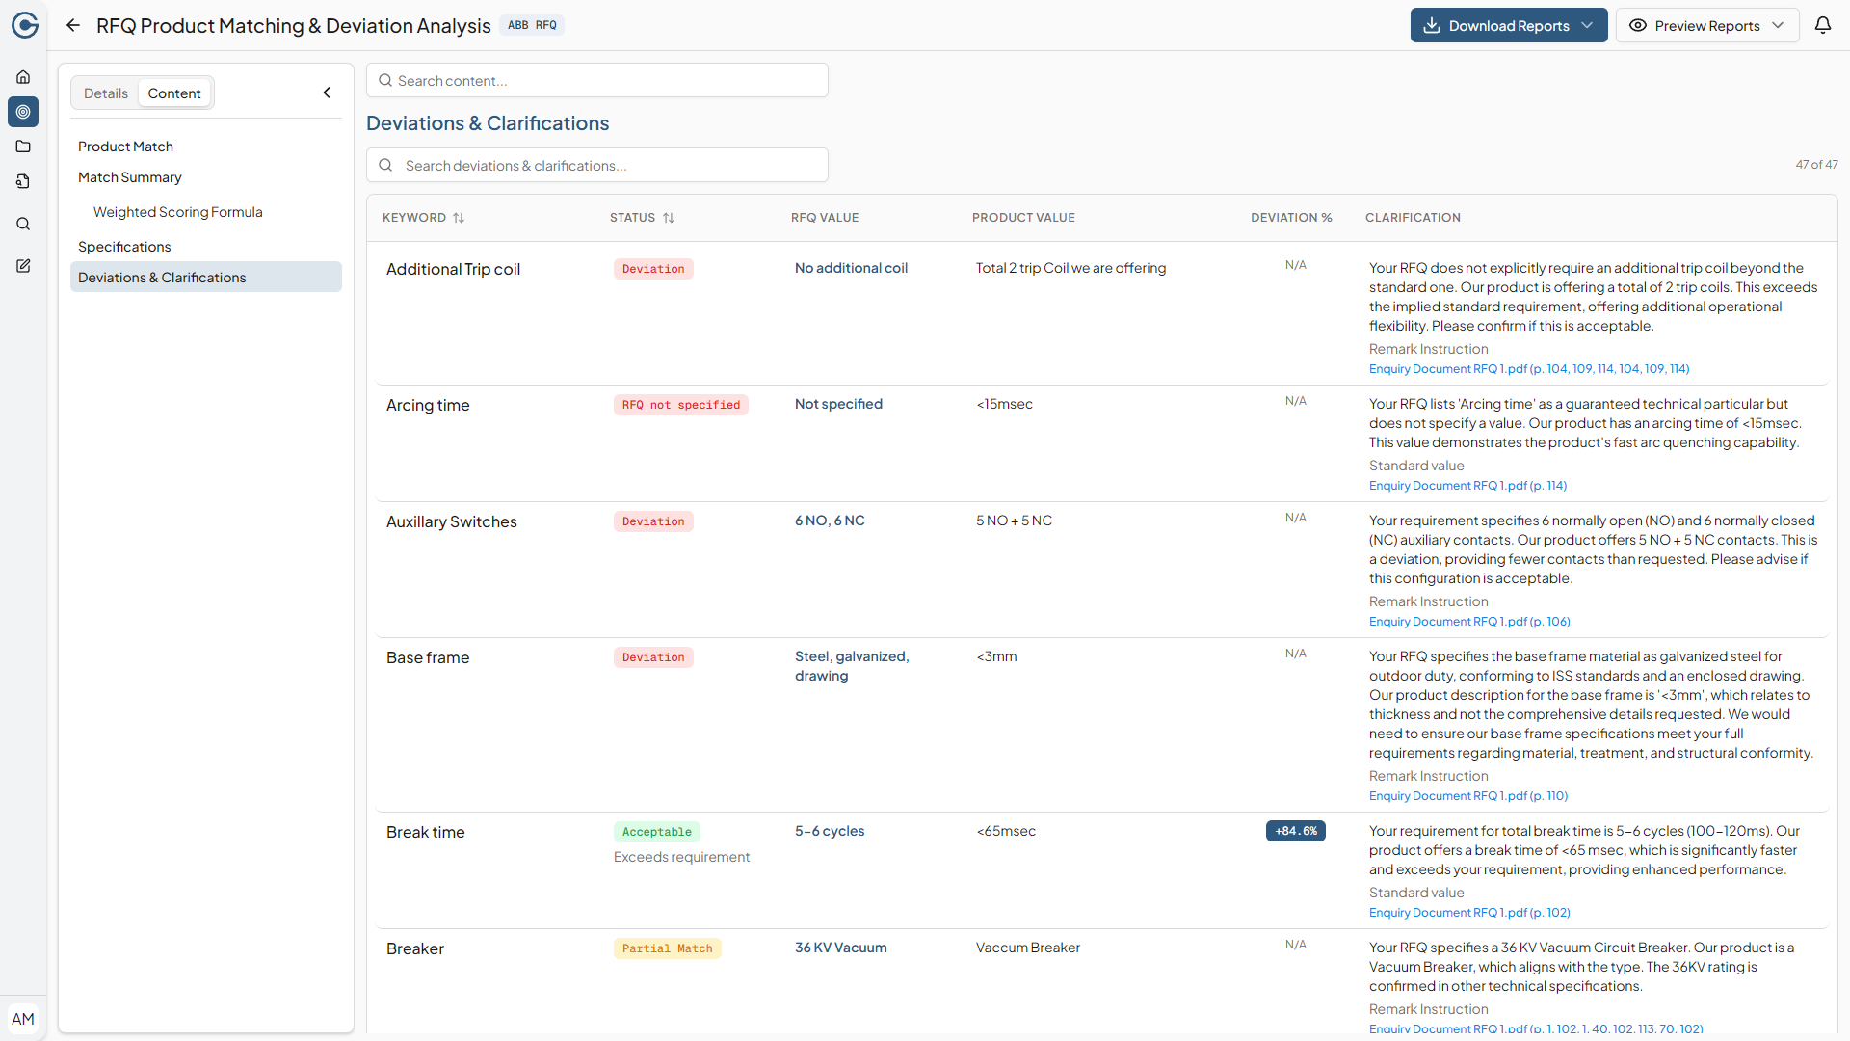Select the edit pencil icon in the sidebar

pos(23,266)
